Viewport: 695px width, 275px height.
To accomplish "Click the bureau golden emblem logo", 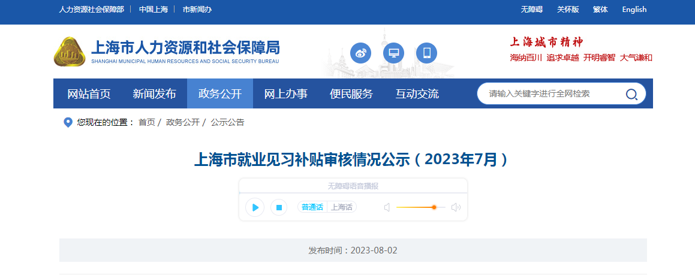I will (70, 52).
